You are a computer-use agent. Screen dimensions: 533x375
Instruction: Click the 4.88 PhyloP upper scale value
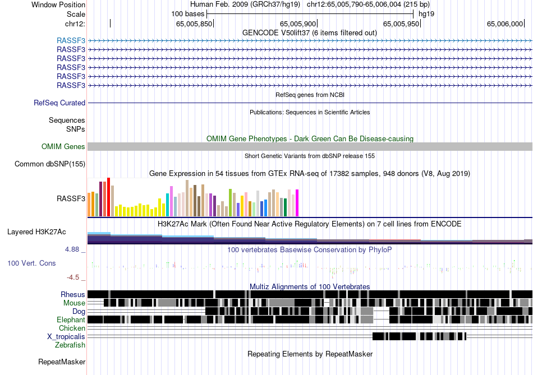click(x=72, y=249)
